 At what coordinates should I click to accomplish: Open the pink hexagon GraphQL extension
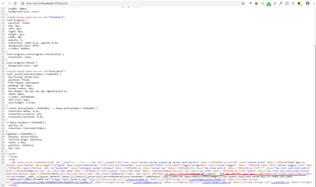click(293, 3)
